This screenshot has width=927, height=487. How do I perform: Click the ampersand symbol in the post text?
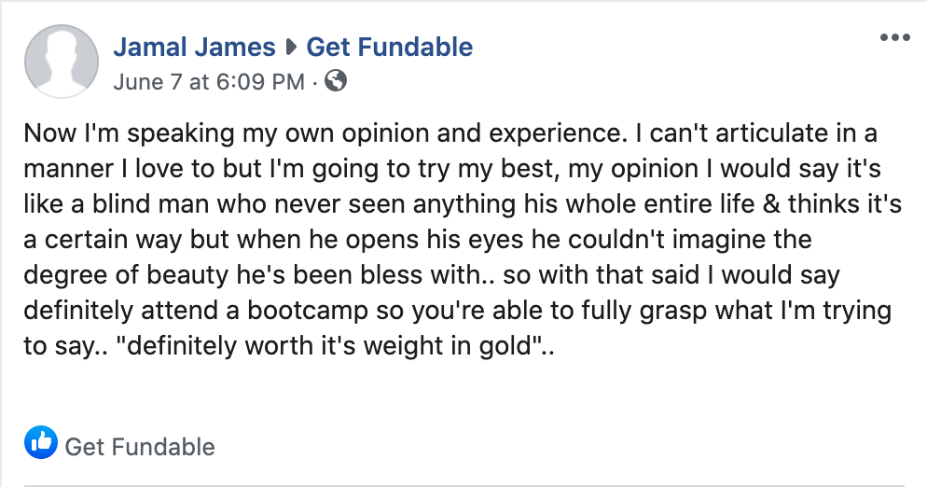click(x=771, y=203)
